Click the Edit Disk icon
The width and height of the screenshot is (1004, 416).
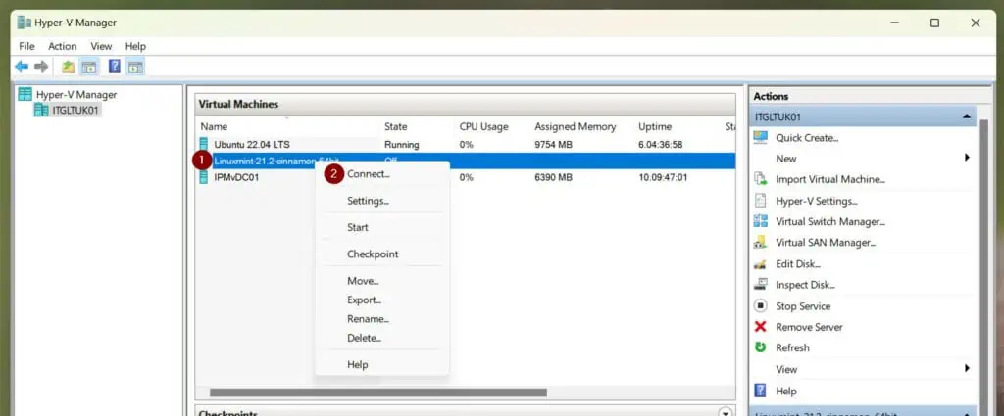[760, 264]
